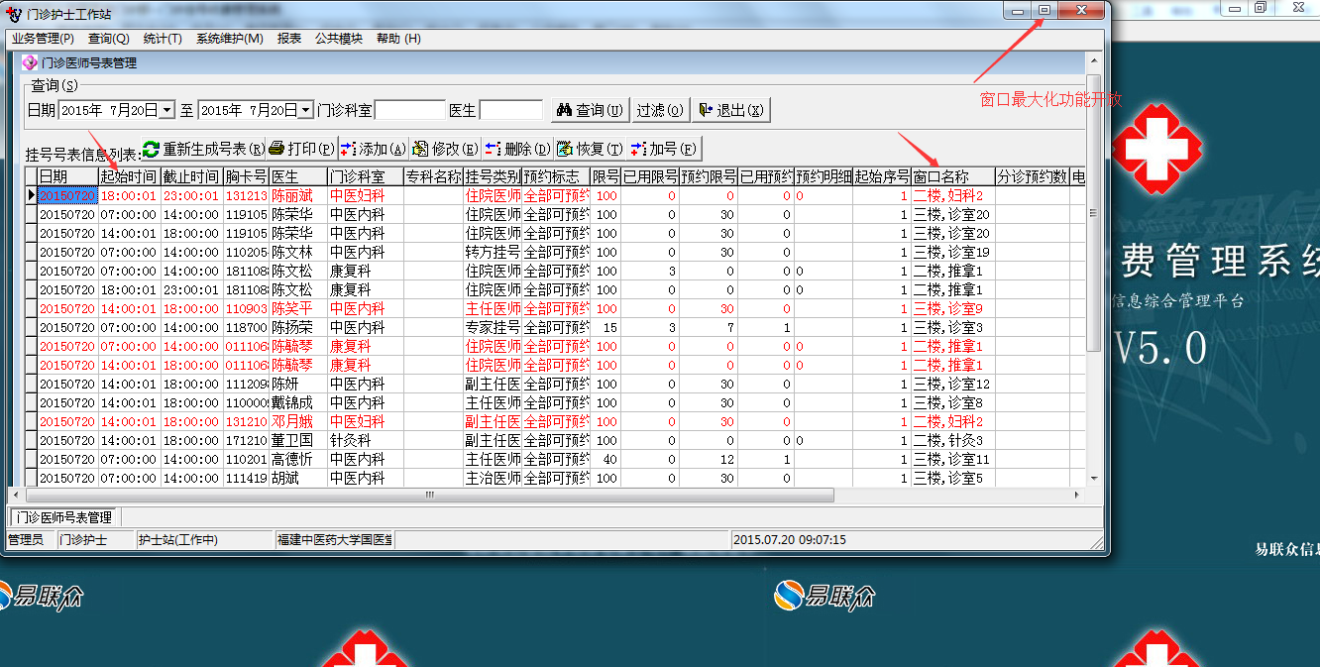The image size is (1320, 667).
Task: Click the 针灸科 department cell
Action: 365,441
